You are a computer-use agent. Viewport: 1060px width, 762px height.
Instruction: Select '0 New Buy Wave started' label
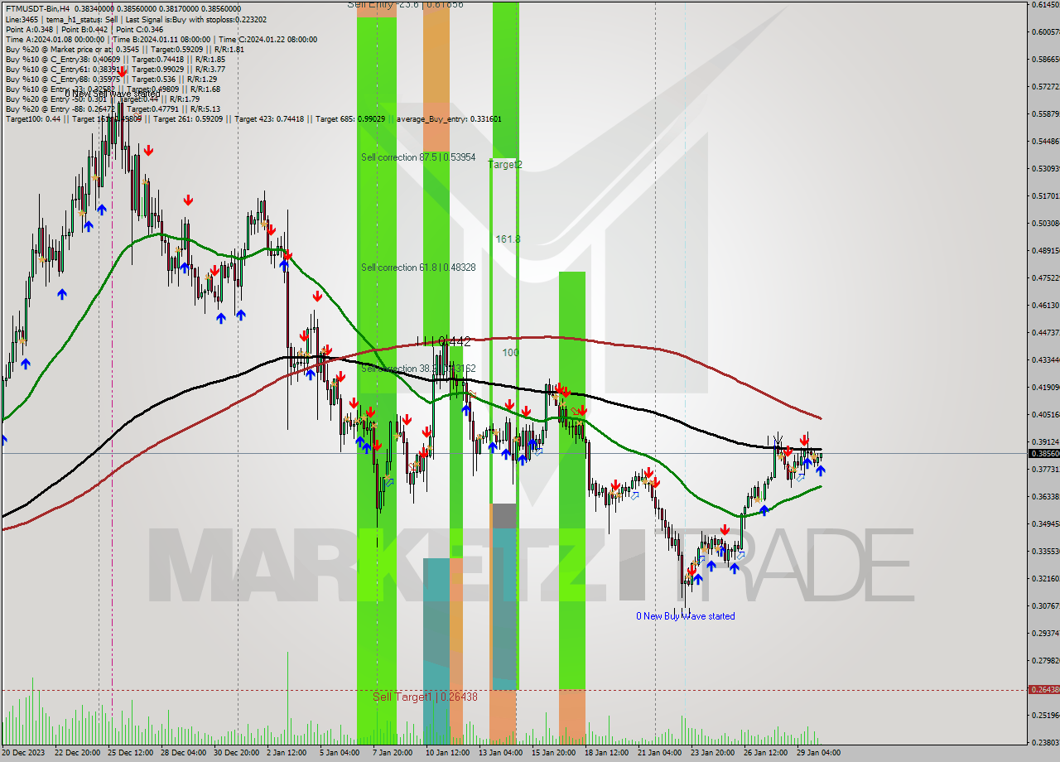click(x=685, y=616)
